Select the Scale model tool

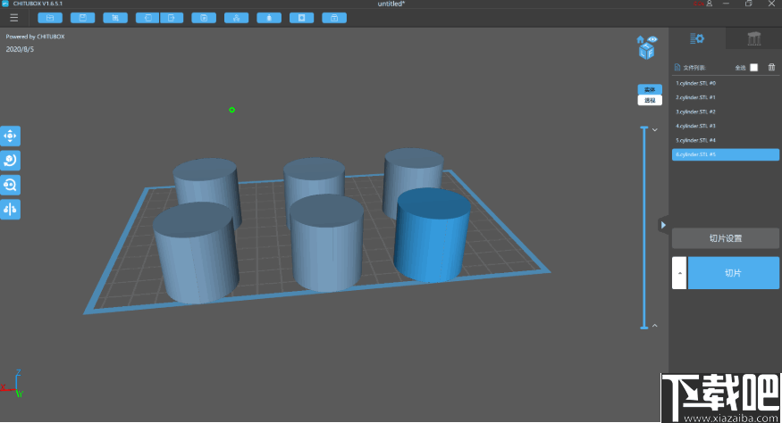[10, 185]
